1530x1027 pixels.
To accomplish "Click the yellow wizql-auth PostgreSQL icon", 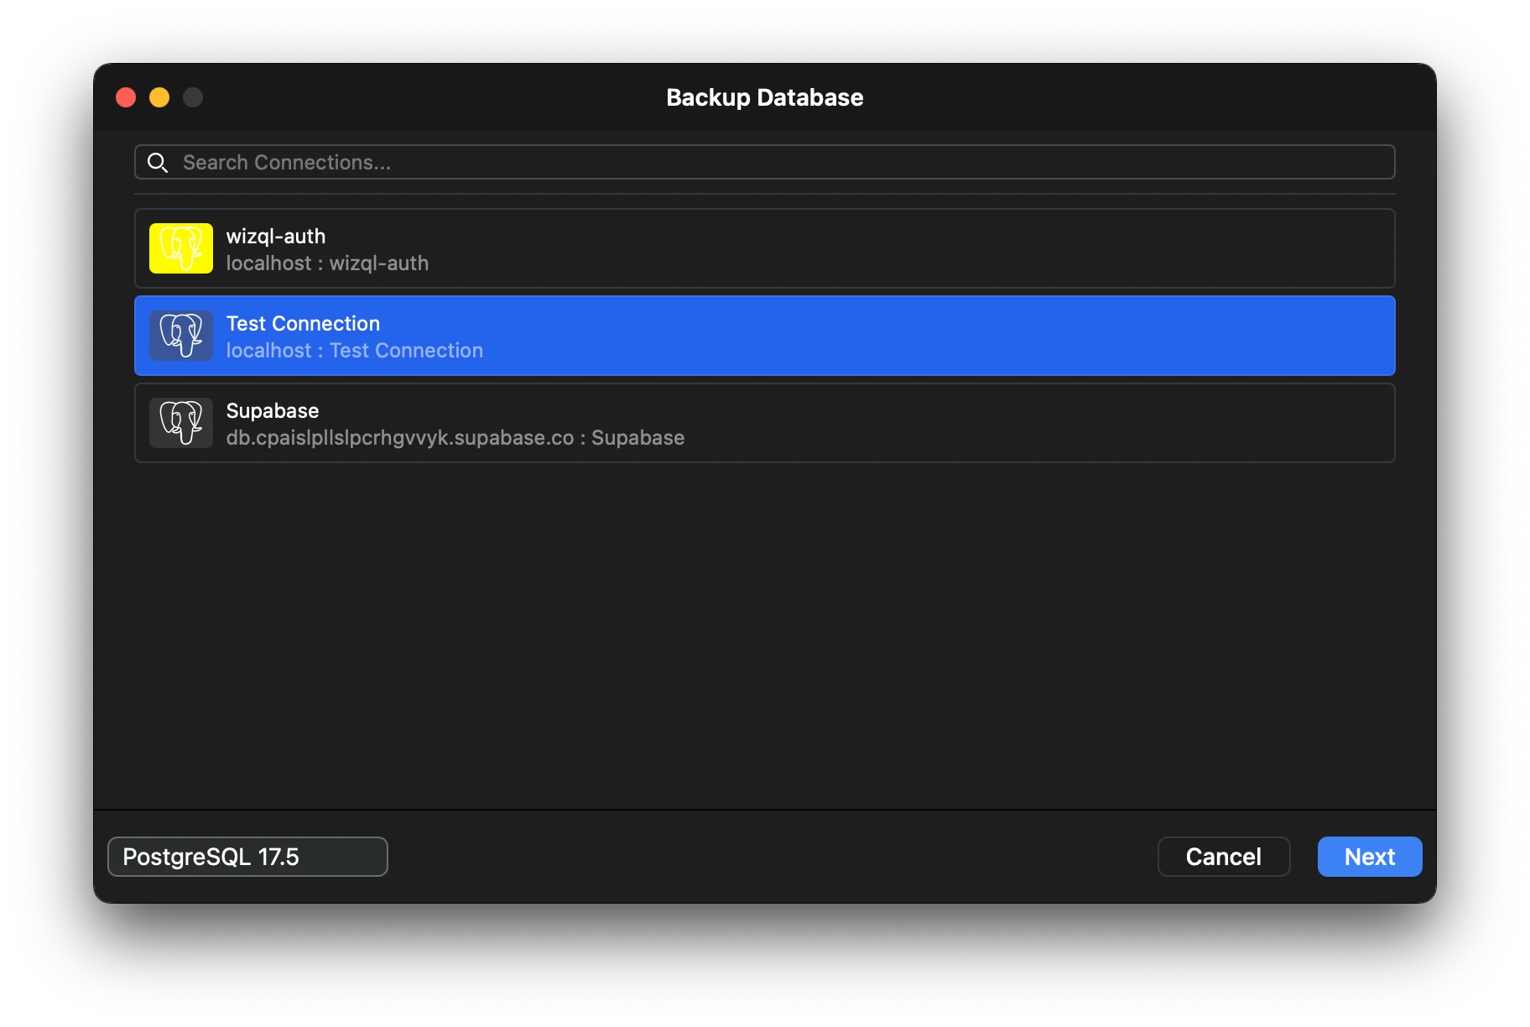I will tap(180, 248).
